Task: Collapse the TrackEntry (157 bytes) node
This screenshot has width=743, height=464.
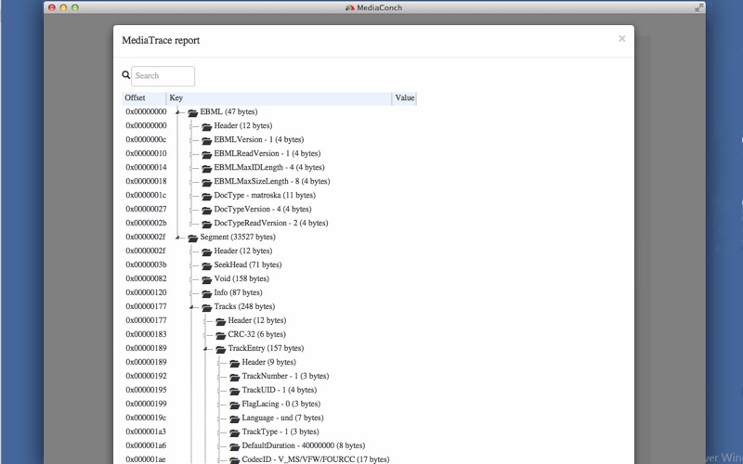Action: (x=205, y=349)
